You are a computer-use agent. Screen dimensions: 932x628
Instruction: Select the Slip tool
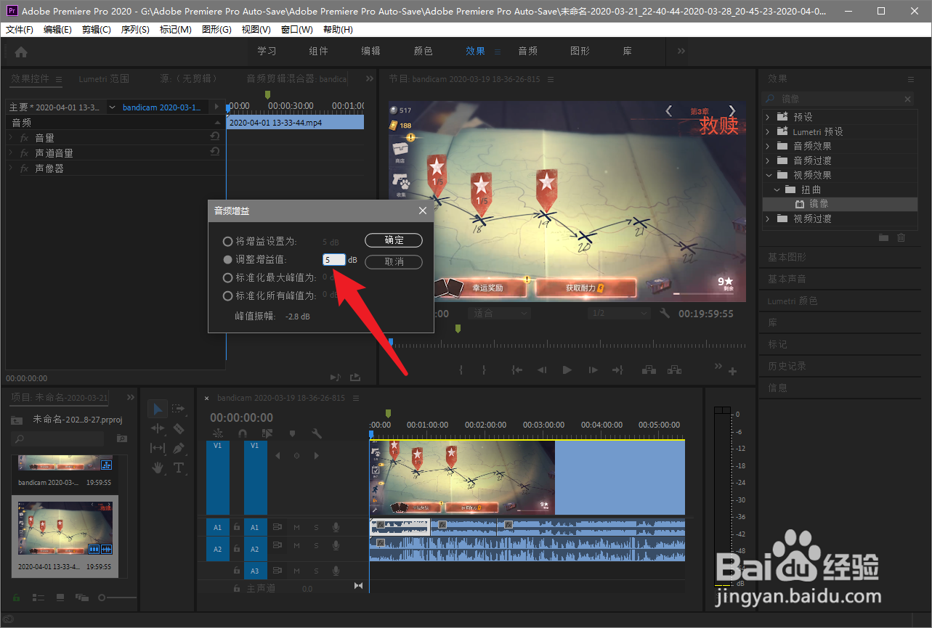click(157, 449)
